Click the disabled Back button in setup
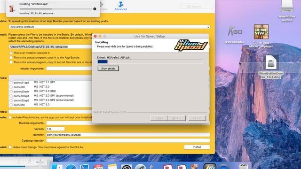The height and width of the screenshot is (169, 301). point(159,118)
